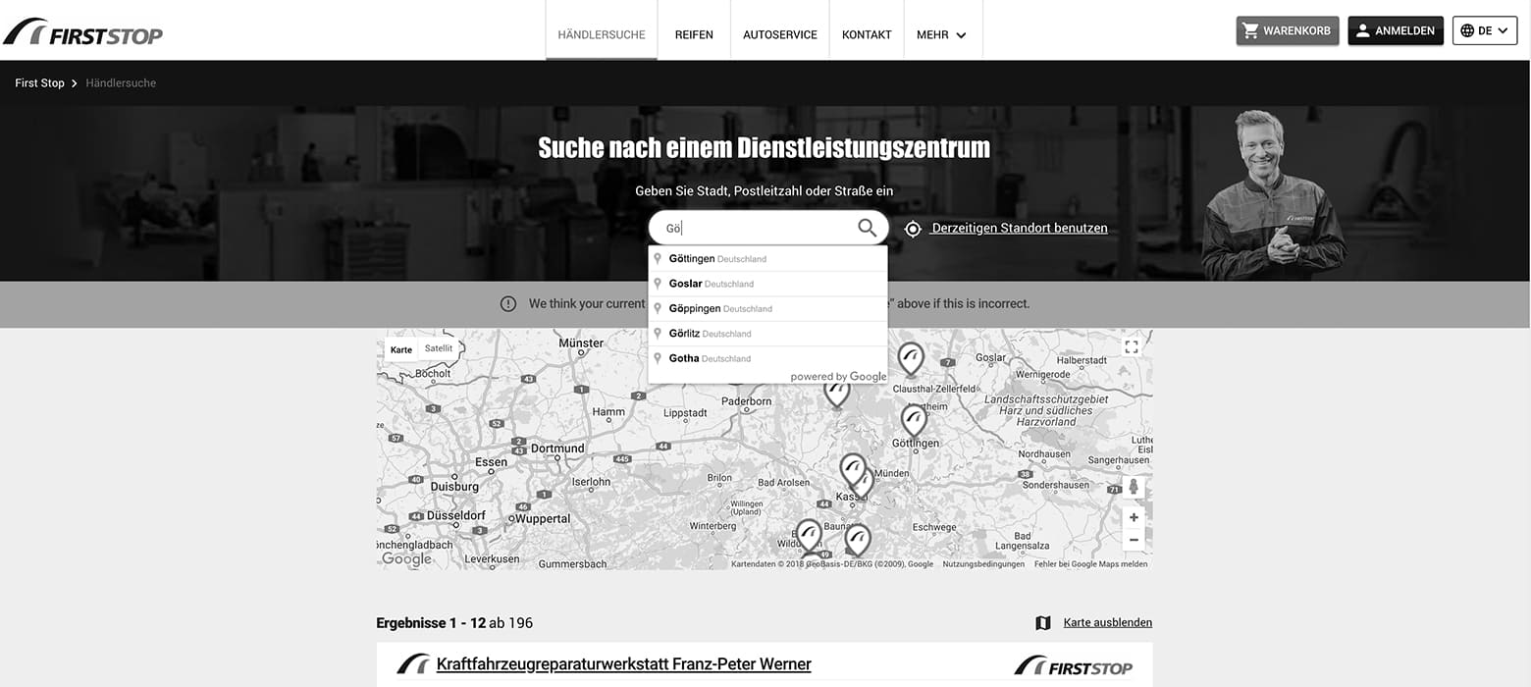The image size is (1531, 687).
Task: Select Goslar Deutschland suggestion
Action: pyautogui.click(x=767, y=284)
